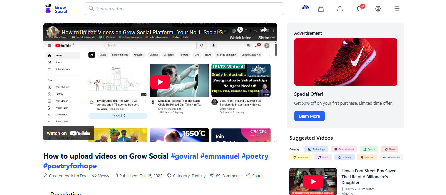
Task: Open the settings gear icon
Action: (x=378, y=9)
